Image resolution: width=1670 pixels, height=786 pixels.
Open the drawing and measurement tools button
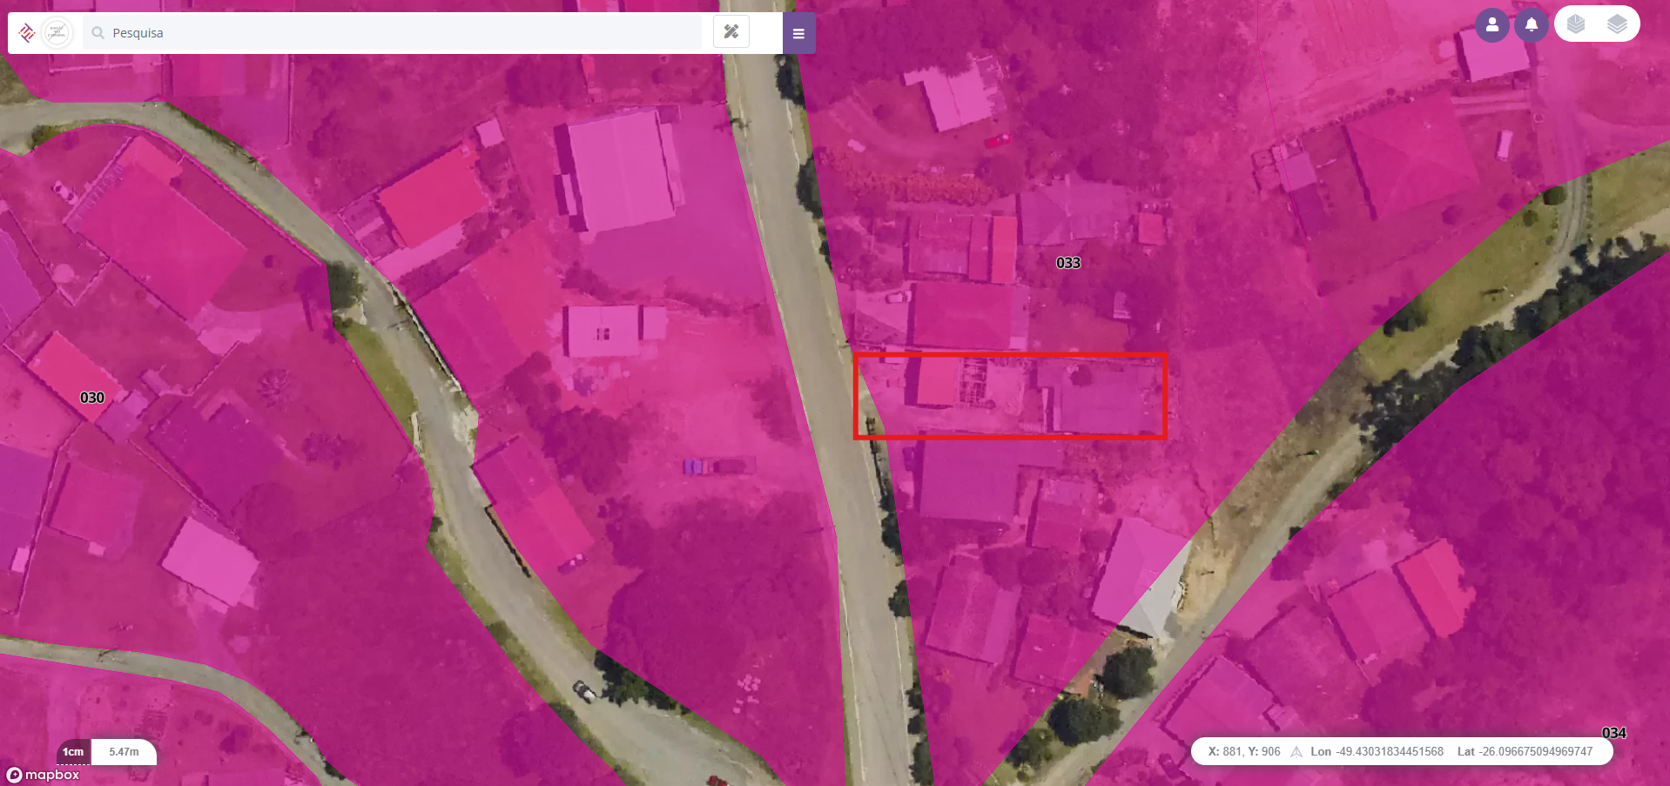(x=731, y=32)
